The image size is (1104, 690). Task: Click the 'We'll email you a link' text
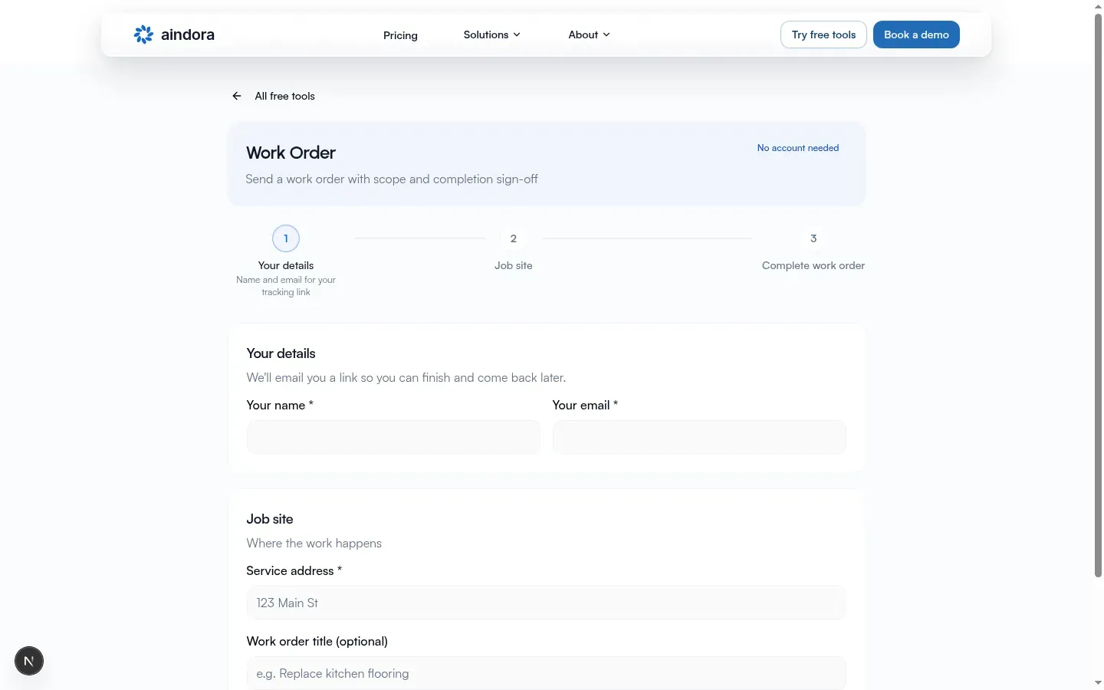click(x=406, y=377)
